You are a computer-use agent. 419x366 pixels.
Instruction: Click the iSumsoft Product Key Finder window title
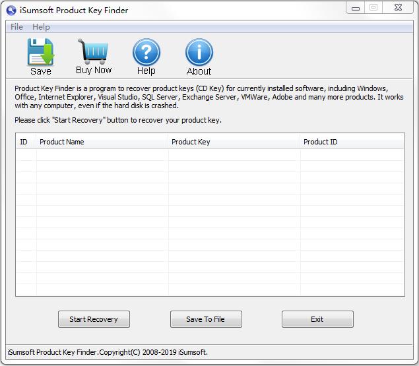75,10
